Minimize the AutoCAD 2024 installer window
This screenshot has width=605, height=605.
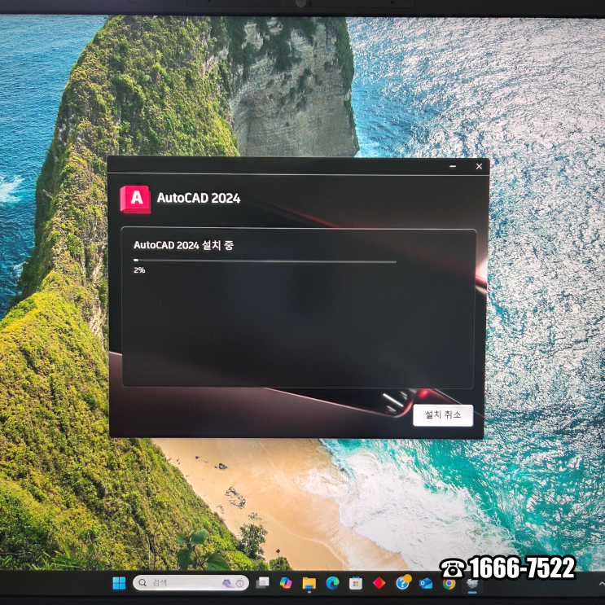(453, 166)
